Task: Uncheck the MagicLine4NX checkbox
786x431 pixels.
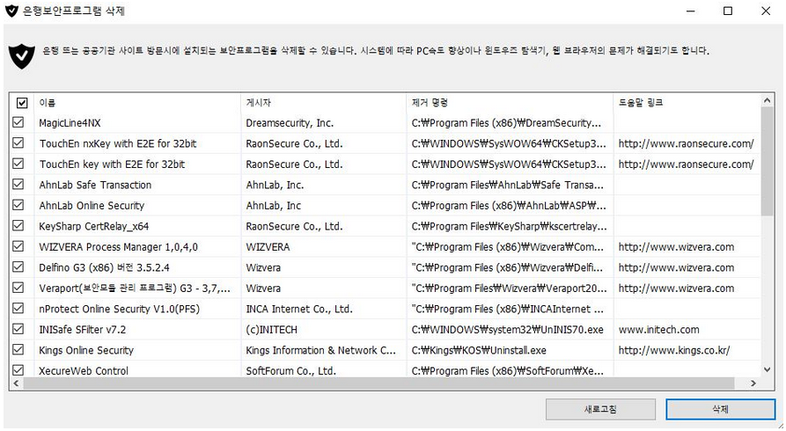Action: click(x=18, y=122)
